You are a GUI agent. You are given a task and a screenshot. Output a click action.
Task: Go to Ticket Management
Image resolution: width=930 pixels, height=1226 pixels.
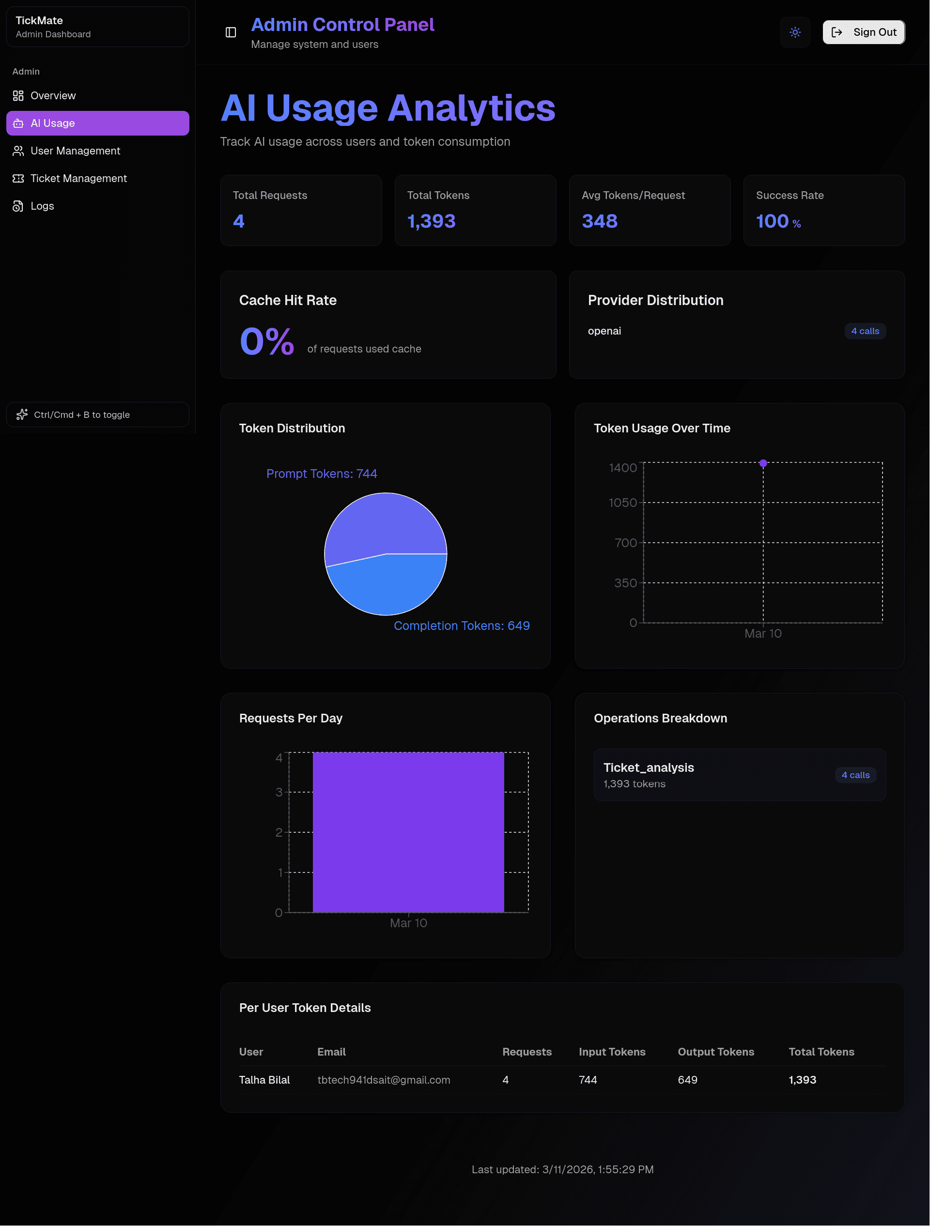[x=98, y=179]
